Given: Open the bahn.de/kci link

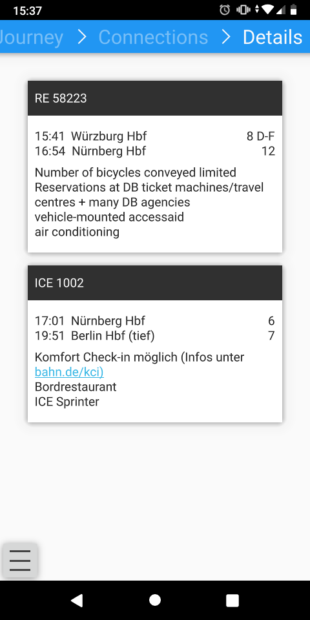Looking at the screenshot, I should (x=69, y=372).
